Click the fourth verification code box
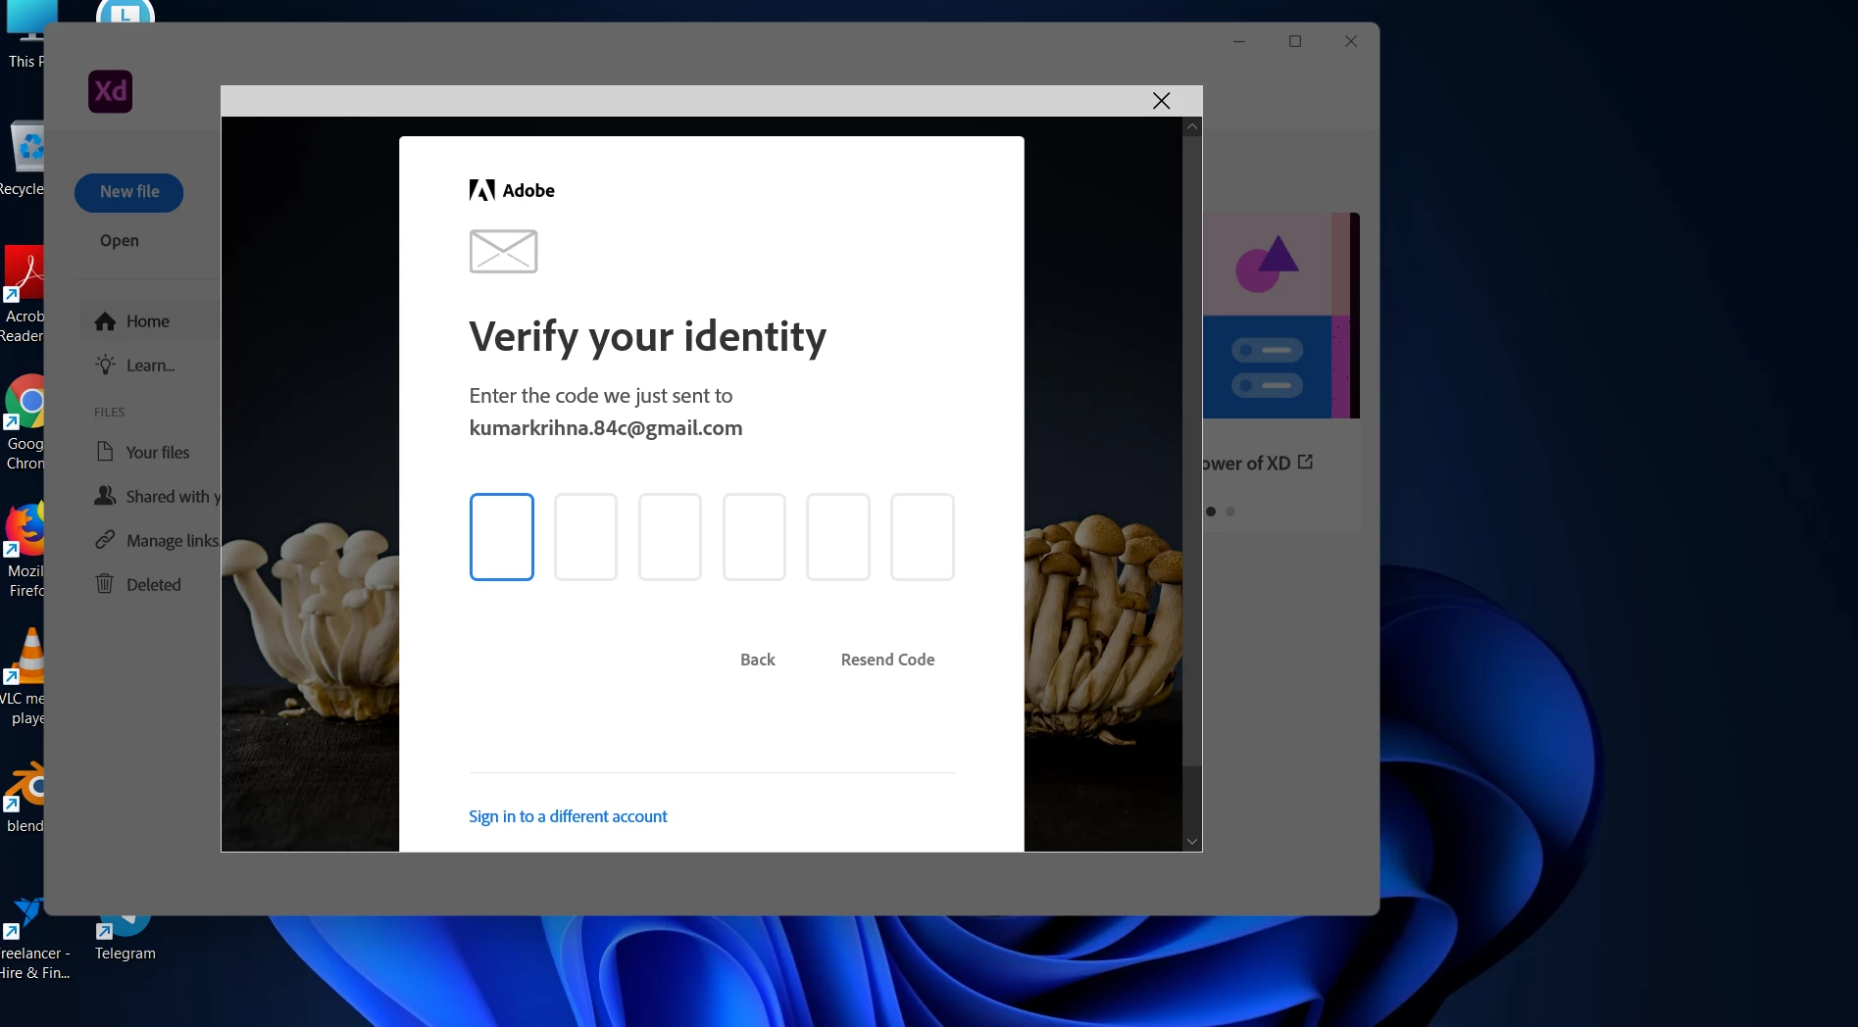This screenshot has height=1027, width=1858. (x=754, y=537)
